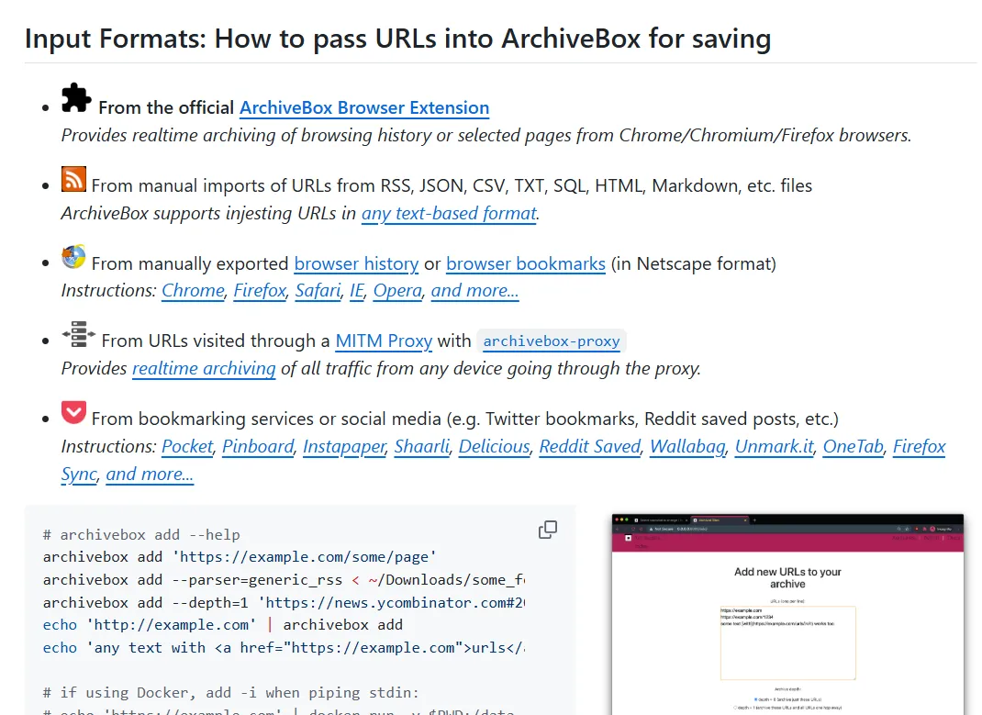The image size is (982, 715).
Task: Open the ArchiveBox Browser Extension link
Action: [363, 107]
